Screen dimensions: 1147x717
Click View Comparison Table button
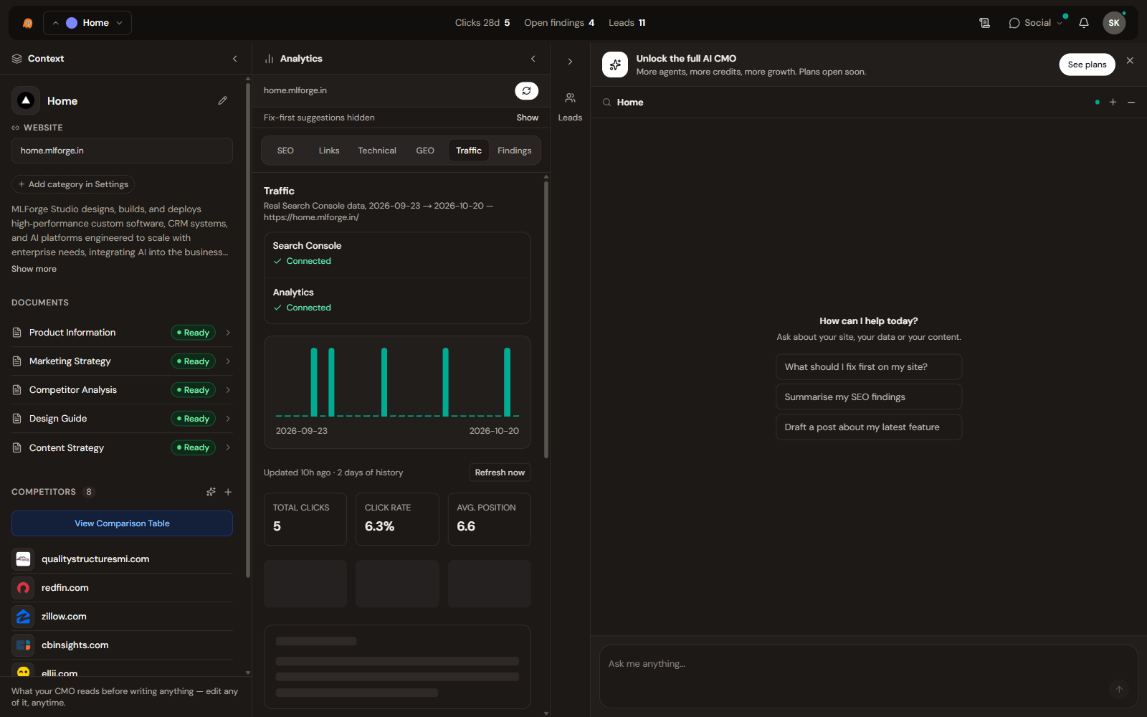click(x=122, y=523)
